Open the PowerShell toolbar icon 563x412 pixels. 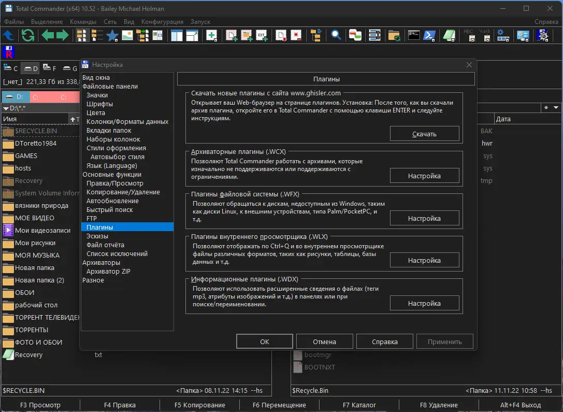(x=429, y=35)
